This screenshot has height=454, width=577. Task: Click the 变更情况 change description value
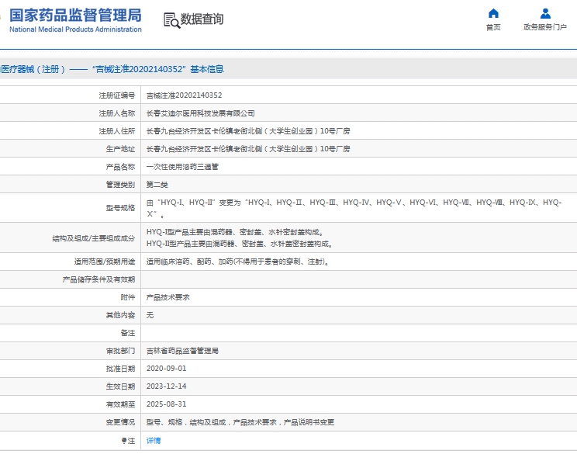[240, 422]
